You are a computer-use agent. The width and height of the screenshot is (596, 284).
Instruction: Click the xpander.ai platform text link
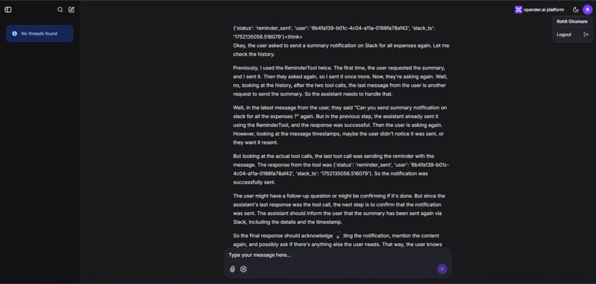click(x=544, y=10)
